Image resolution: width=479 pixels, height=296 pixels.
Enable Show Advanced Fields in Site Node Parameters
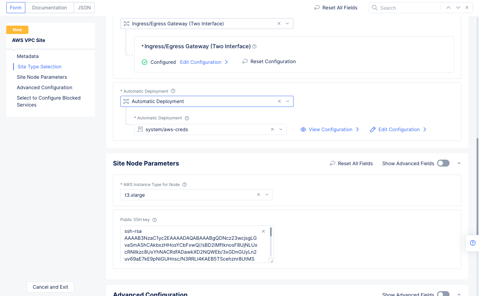tap(443, 163)
